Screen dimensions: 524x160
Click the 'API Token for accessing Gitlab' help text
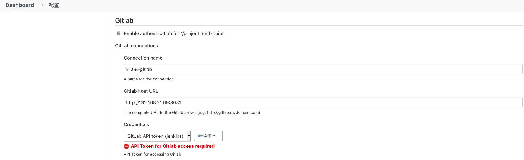[x=153, y=154]
